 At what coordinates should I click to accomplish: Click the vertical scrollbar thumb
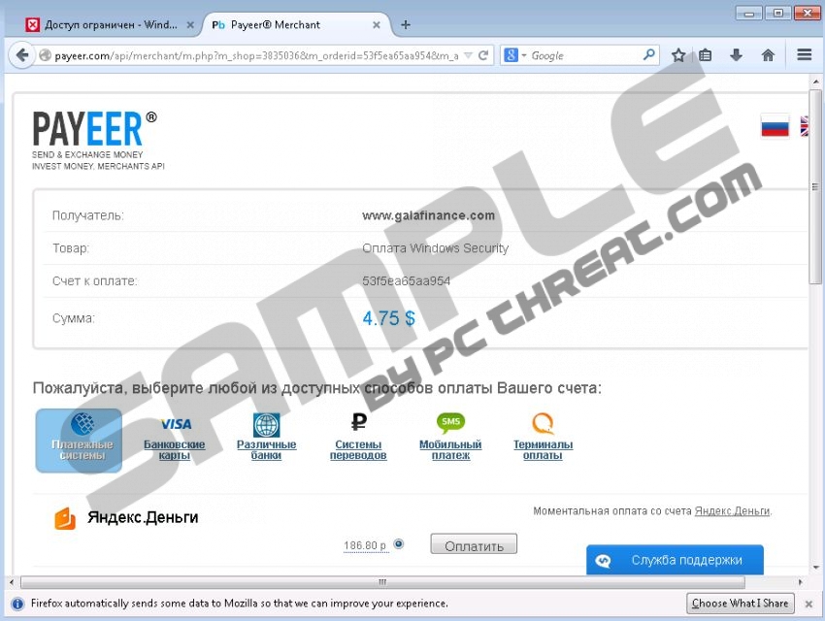click(815, 186)
